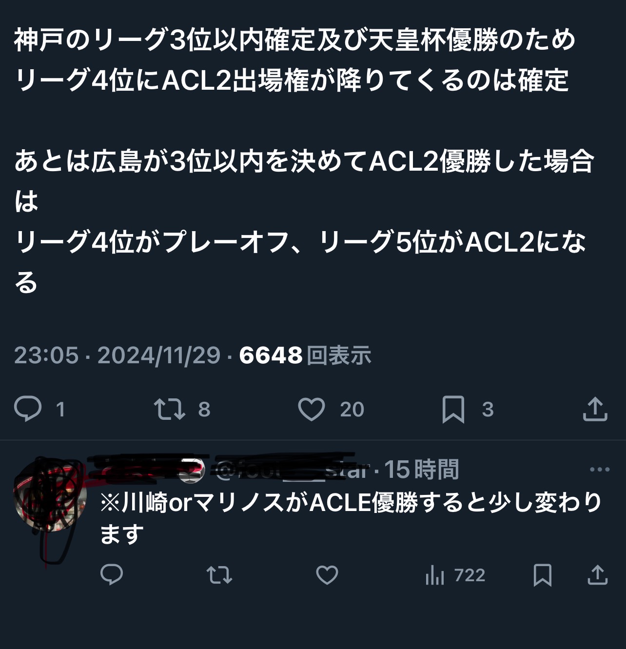The height and width of the screenshot is (649, 626).
Task: Retweet the reply about 川崎 or マリノス
Action: 219,575
